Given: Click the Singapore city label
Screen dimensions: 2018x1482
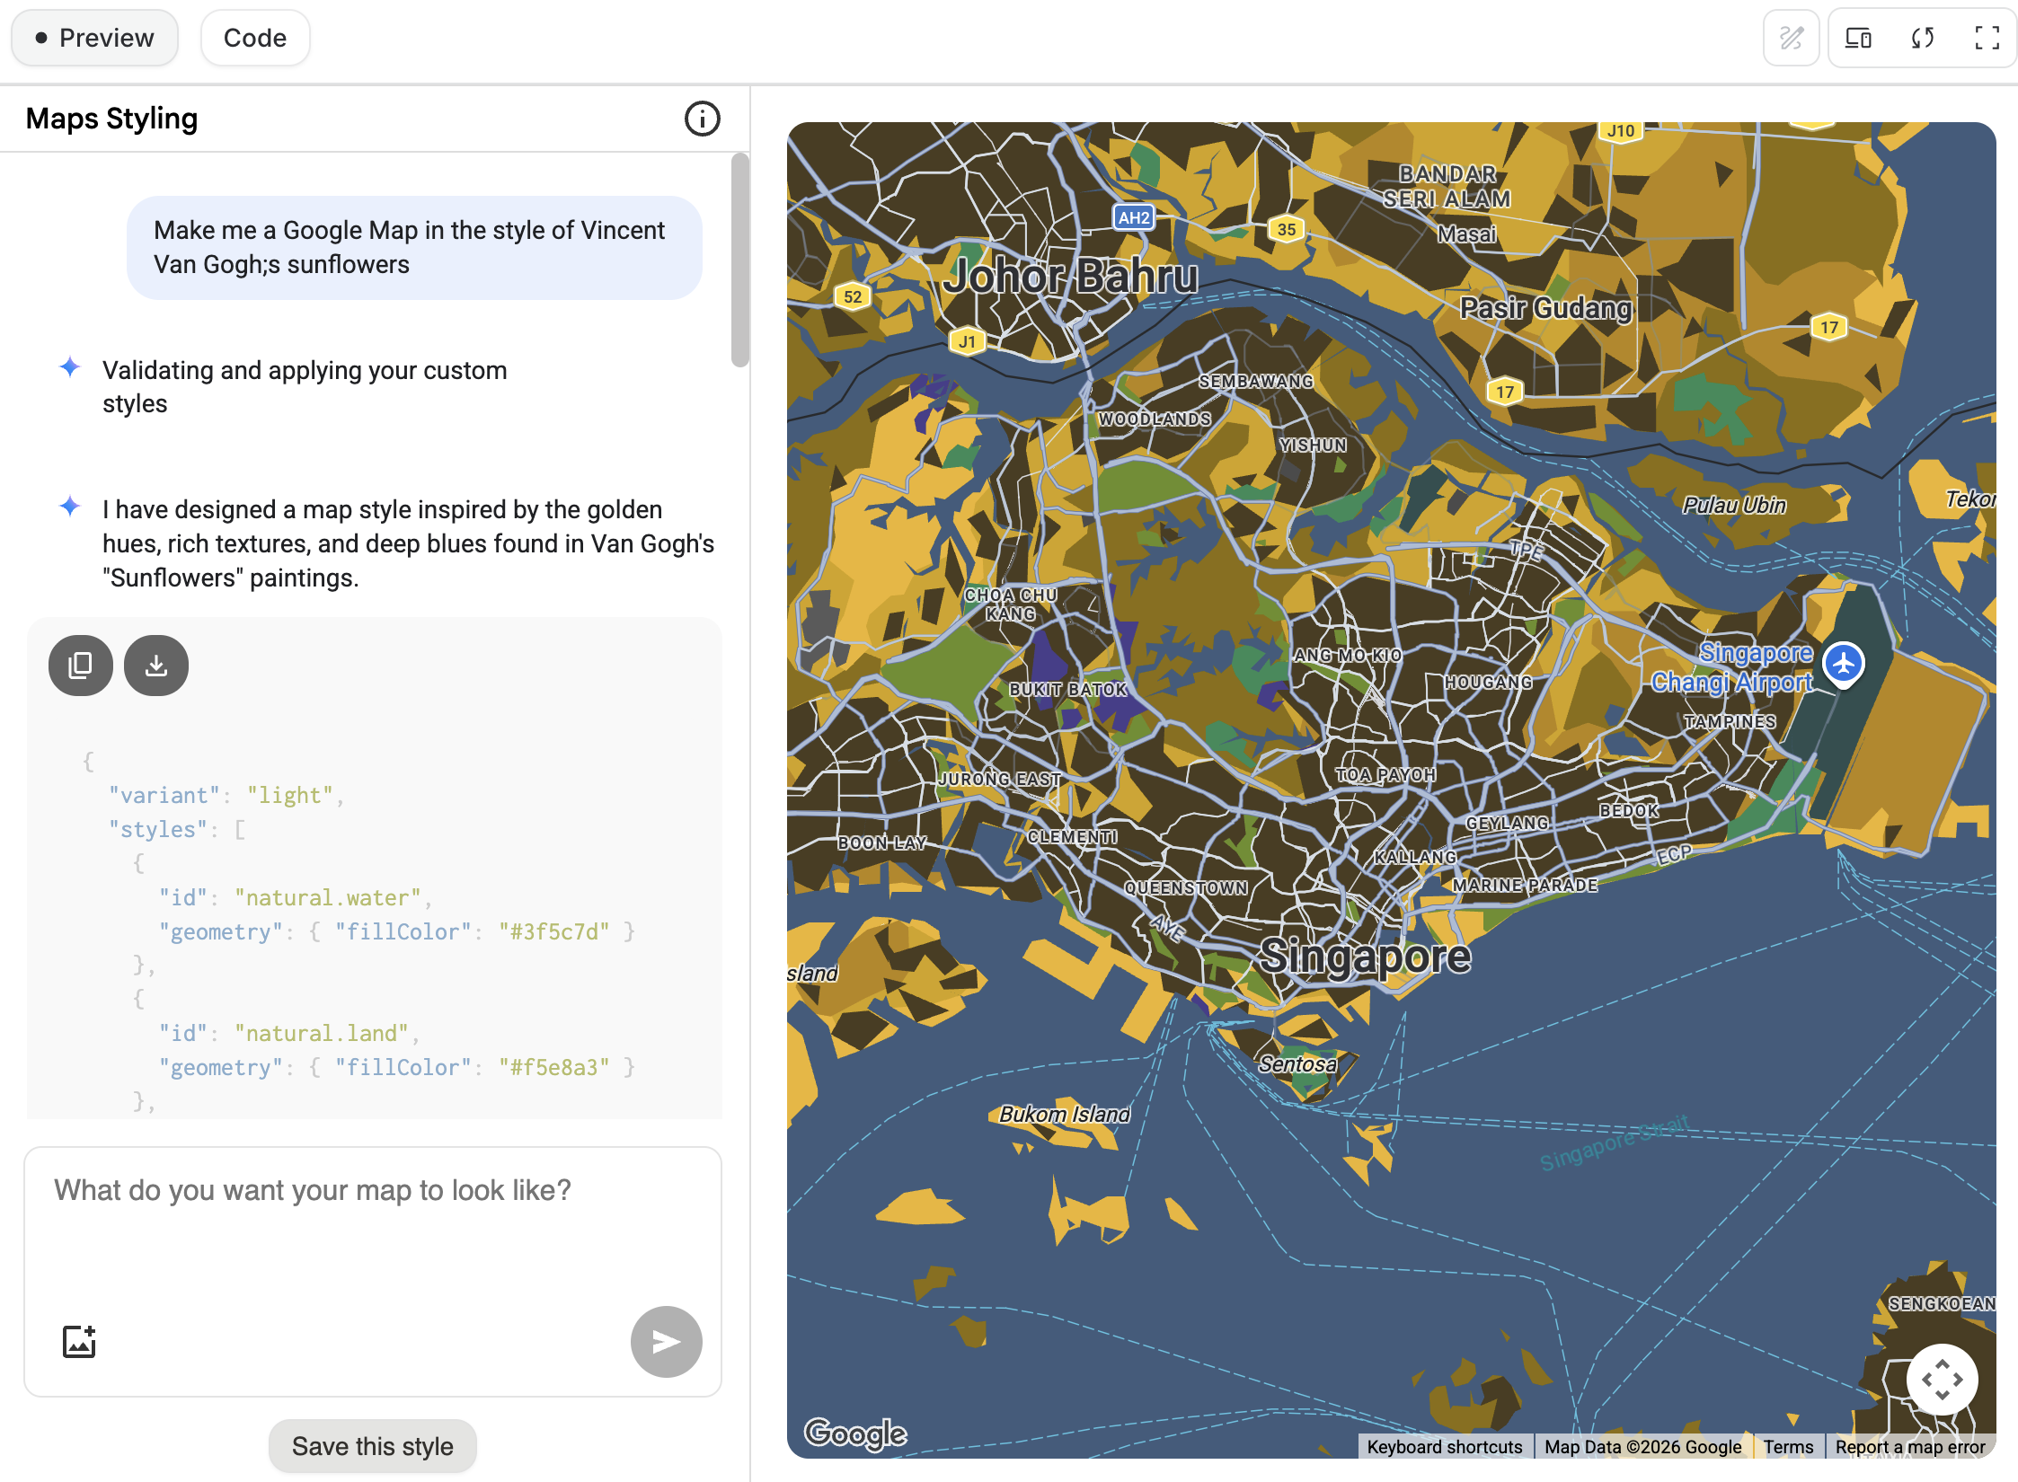Looking at the screenshot, I should tap(1365, 956).
